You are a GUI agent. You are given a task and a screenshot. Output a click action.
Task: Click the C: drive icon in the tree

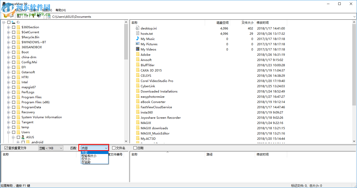click(x=14, y=22)
